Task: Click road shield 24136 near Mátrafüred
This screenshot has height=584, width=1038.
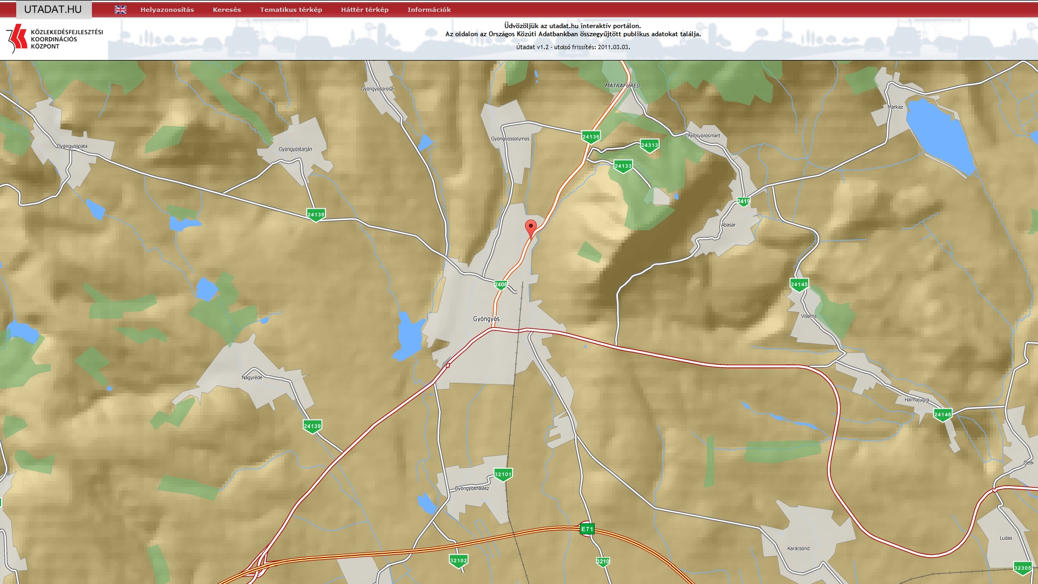Action: click(591, 137)
